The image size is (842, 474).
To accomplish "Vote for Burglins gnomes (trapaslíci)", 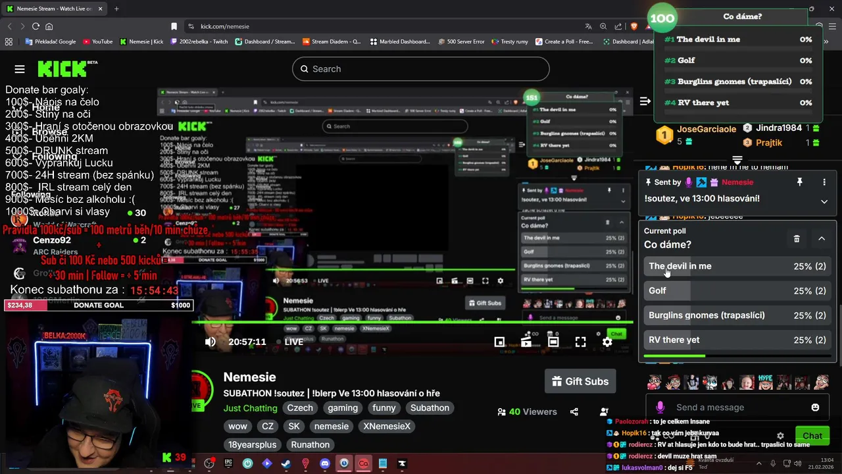I will click(737, 315).
